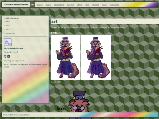159x119 pixels.
Task: Open the YouTube play icon link in sidebar
Action: tap(9, 56)
